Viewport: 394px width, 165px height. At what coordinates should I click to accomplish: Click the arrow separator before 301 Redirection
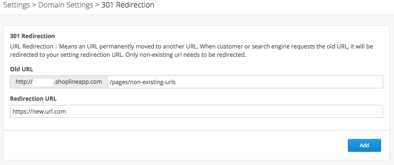click(97, 5)
